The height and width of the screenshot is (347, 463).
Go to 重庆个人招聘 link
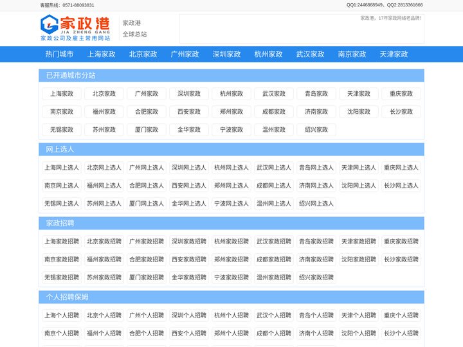pos(401,316)
